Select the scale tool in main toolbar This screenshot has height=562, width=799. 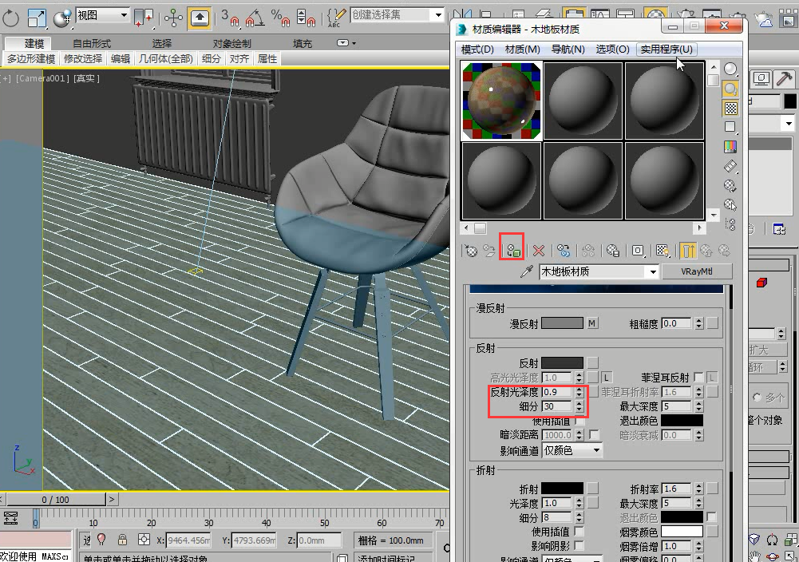(x=37, y=18)
